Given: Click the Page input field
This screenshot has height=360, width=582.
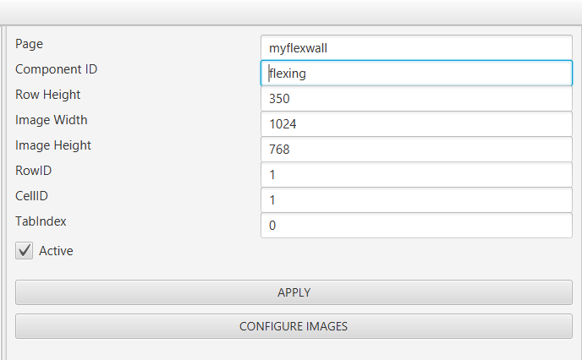Looking at the screenshot, I should [416, 48].
